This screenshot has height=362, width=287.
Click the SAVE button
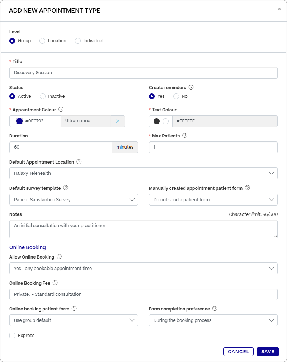[268, 352]
